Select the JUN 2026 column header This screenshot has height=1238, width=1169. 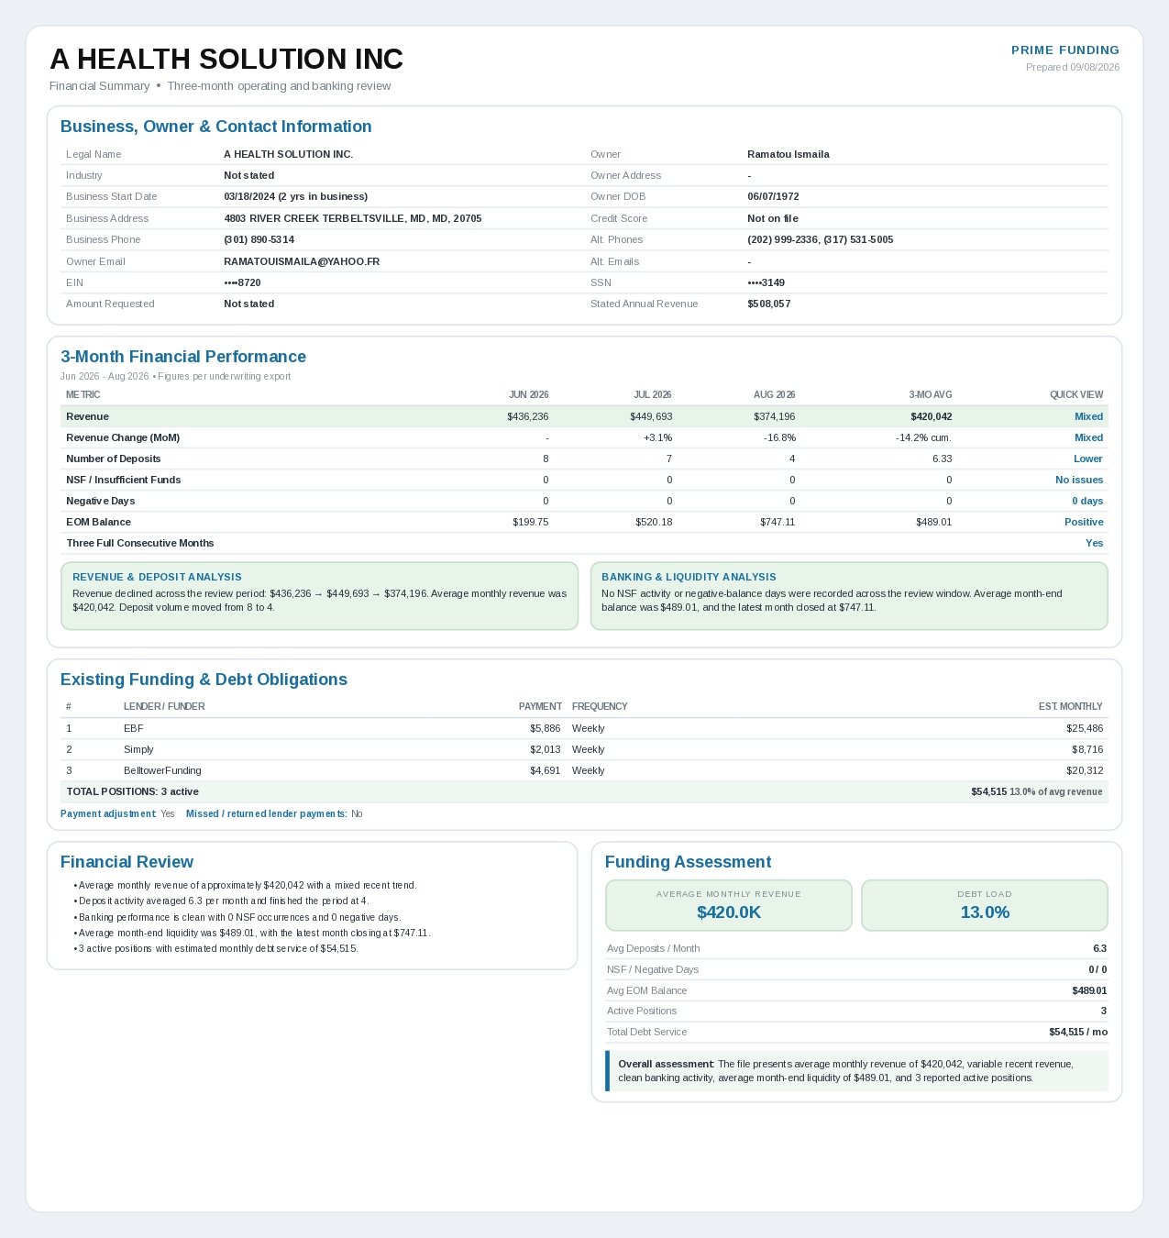pyautogui.click(x=529, y=394)
